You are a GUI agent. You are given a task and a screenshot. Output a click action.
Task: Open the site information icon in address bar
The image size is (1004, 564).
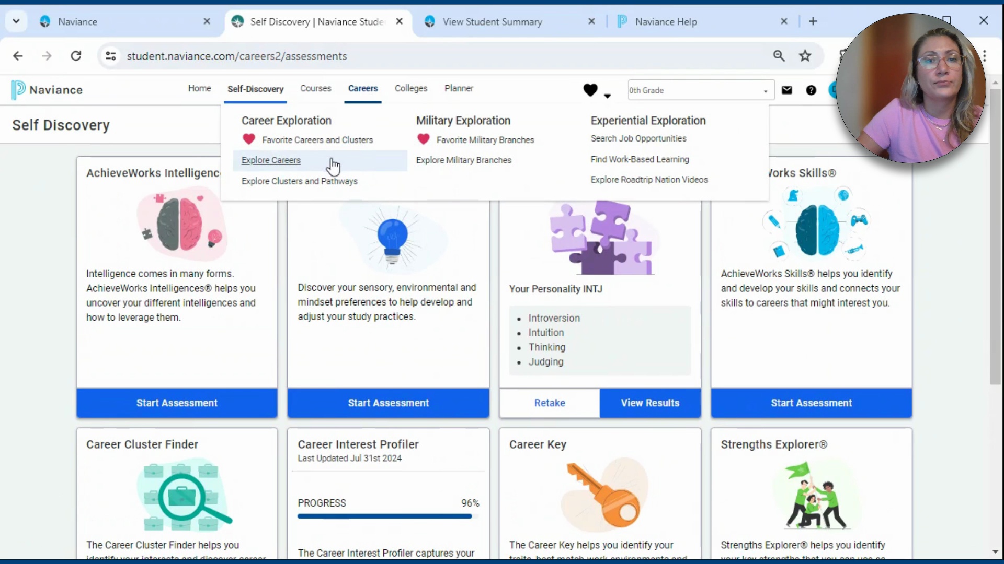click(x=111, y=56)
